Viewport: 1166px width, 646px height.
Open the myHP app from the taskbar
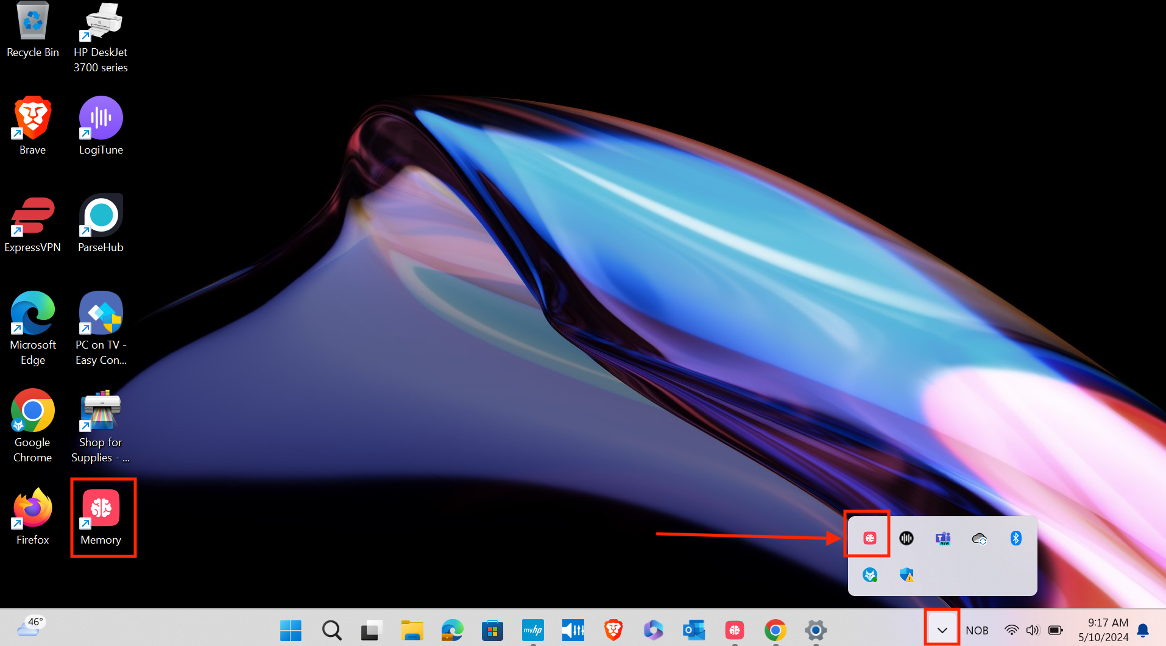tap(533, 630)
